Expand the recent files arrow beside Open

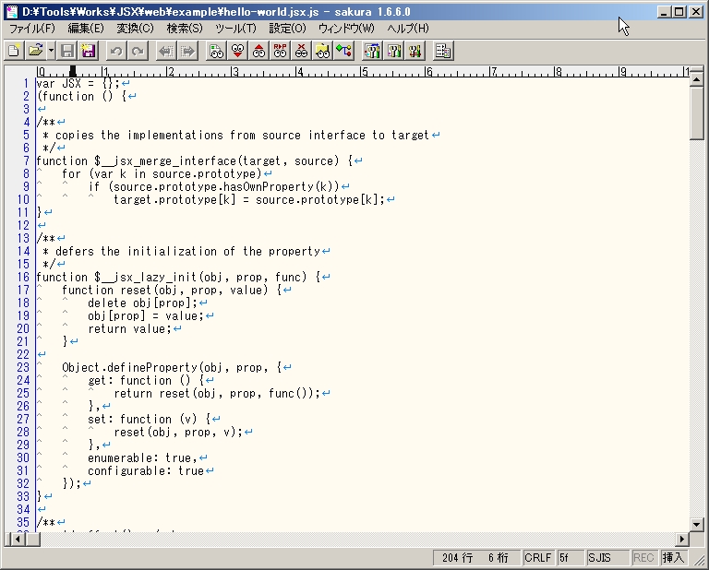tap(51, 51)
